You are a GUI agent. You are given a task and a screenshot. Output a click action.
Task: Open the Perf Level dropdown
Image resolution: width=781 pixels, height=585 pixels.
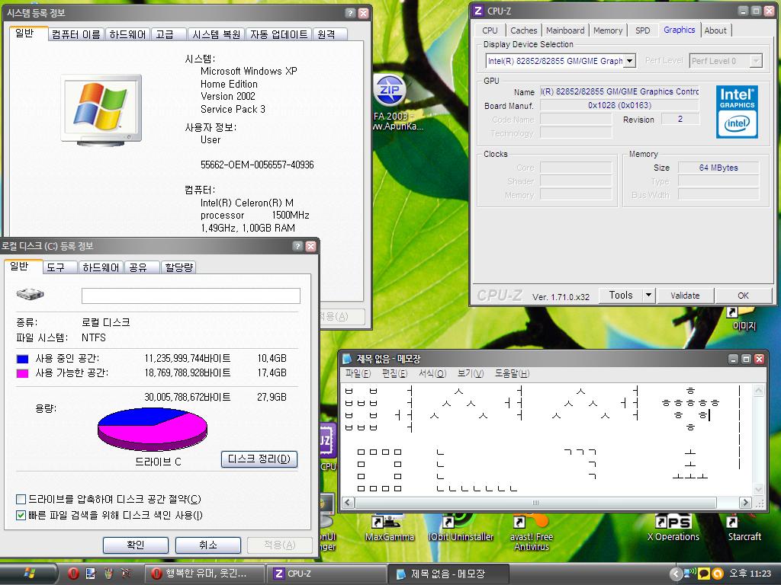click(756, 61)
